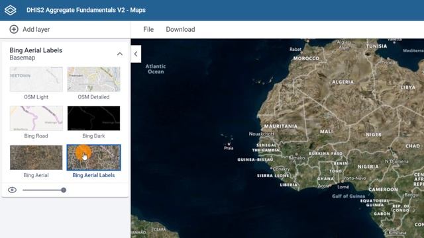The image size is (424, 238).
Task: Click the NIGERIA label on the map
Action: click(368, 167)
